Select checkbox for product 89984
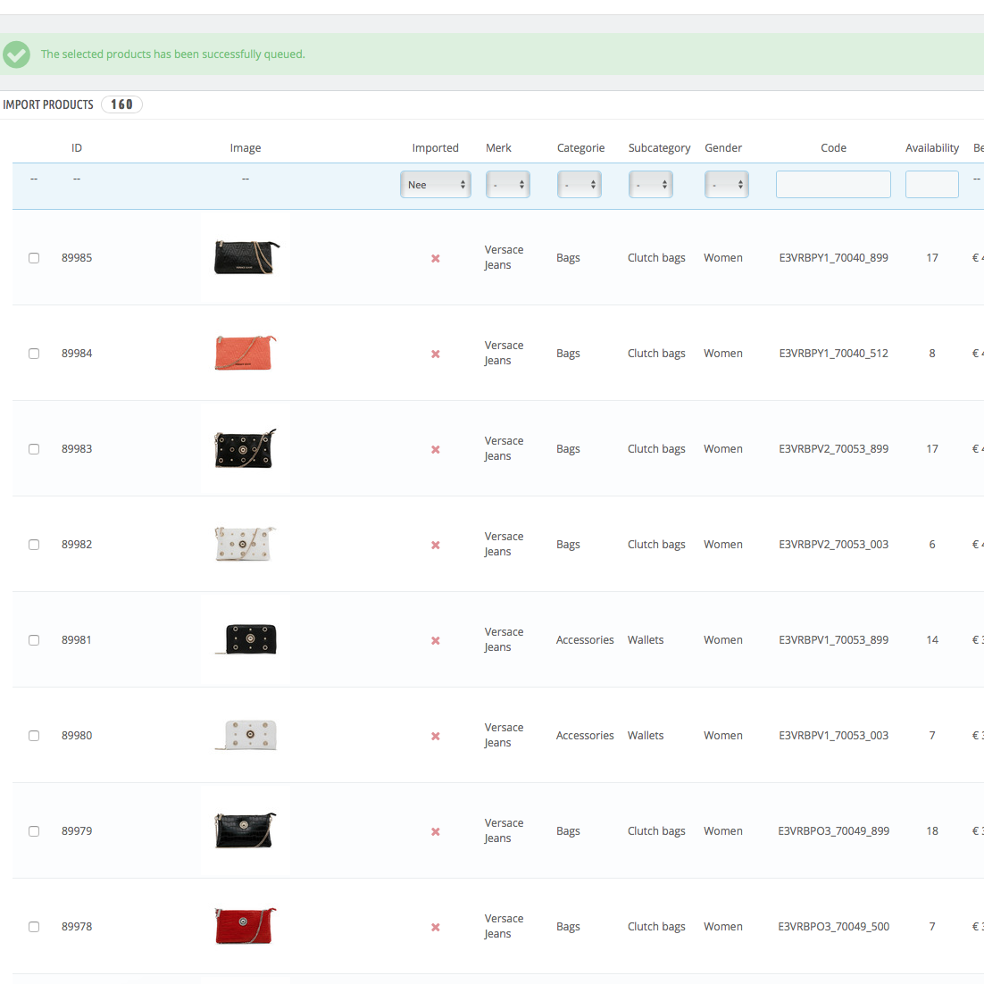The image size is (984, 984). tap(34, 354)
